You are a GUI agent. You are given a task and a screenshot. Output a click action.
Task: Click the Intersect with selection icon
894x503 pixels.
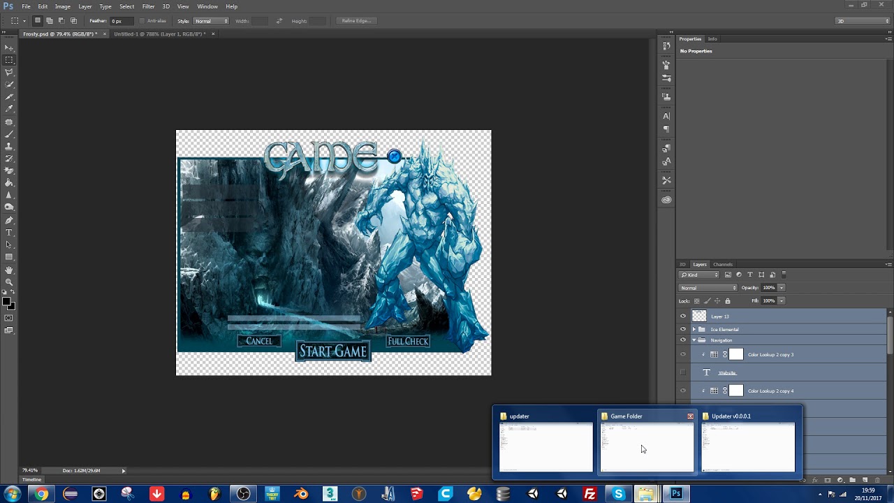coord(73,21)
